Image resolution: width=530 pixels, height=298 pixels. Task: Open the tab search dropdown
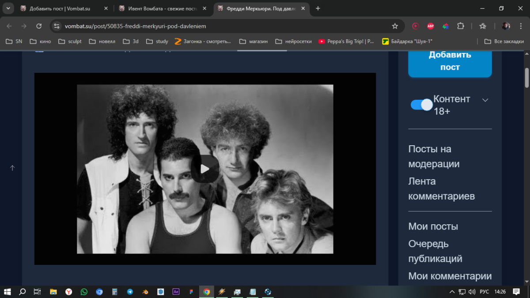coord(8,8)
